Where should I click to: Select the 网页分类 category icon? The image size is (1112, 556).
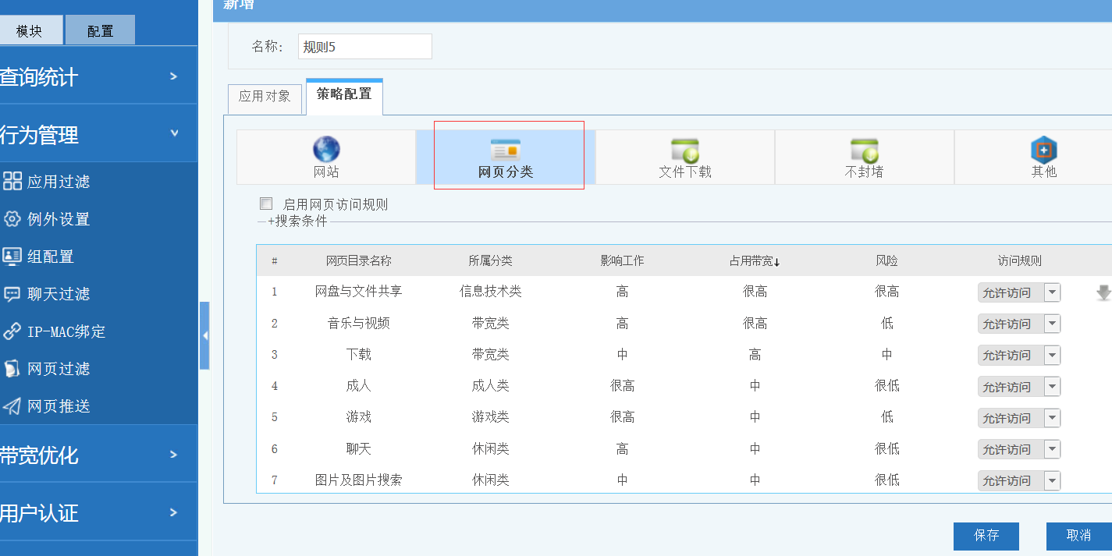coord(505,150)
